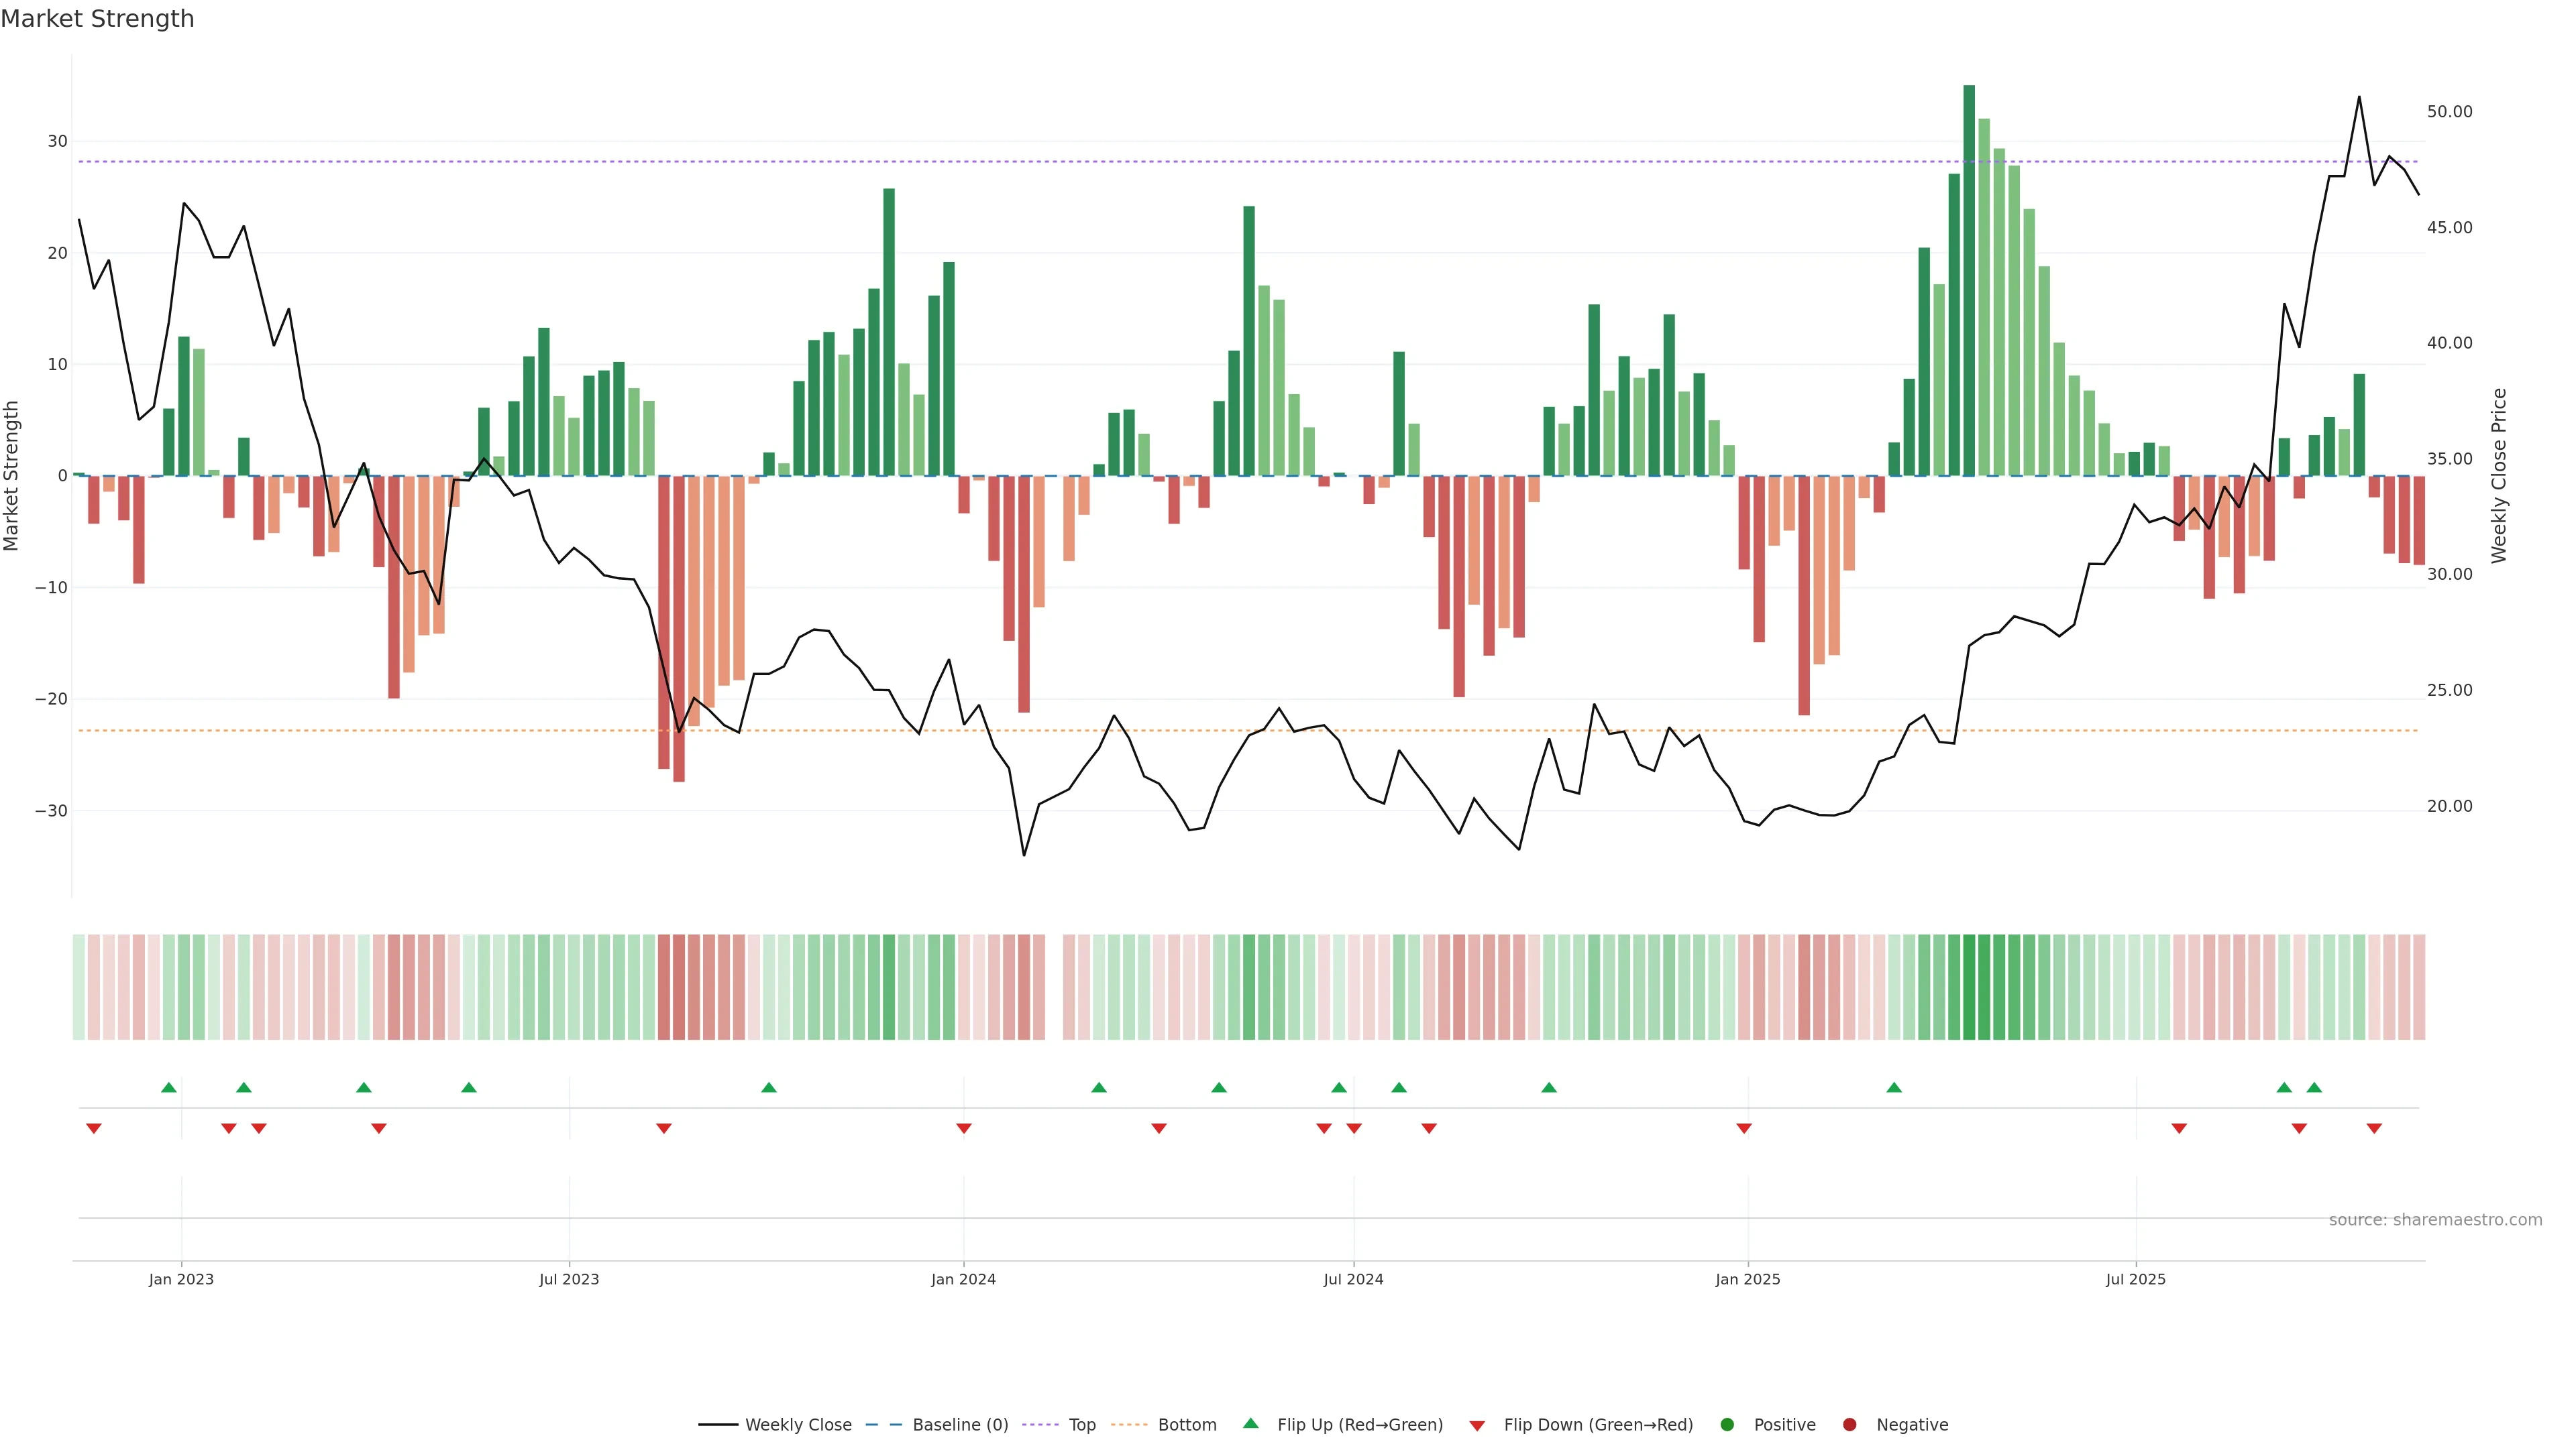This screenshot has width=2576, height=1448.
Task: Click the Jan 2024 x-axis label
Action: tap(963, 1279)
